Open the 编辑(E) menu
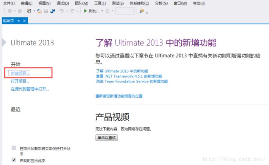This screenshot has height=165, width=269. pos(26,3)
